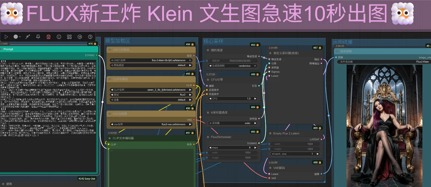Select the link pointer icon in toolbar

point(28,37)
